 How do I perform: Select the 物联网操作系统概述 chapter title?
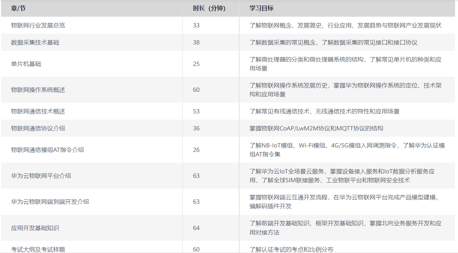[38, 90]
